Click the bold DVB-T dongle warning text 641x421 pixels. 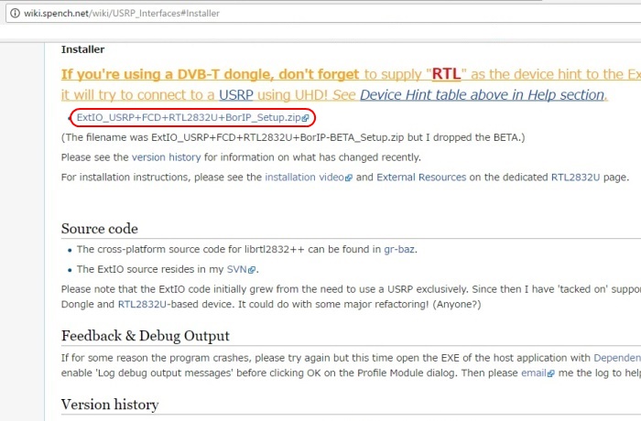[x=210, y=74]
